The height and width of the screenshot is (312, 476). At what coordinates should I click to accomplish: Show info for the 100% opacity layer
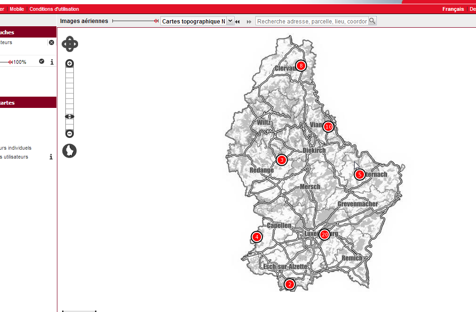(x=52, y=62)
